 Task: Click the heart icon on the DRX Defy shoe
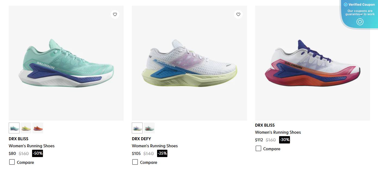pyautogui.click(x=238, y=14)
